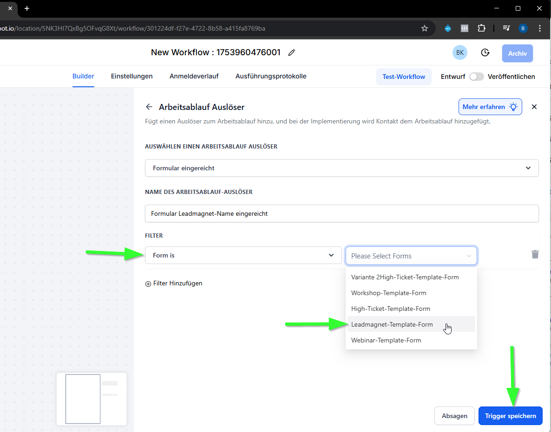551x432 pixels.
Task: Click the code brackets extension icon
Action: click(x=465, y=28)
